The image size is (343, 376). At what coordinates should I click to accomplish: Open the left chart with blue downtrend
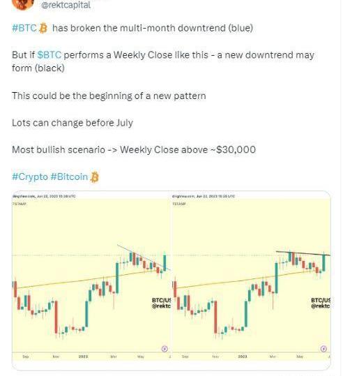91,276
